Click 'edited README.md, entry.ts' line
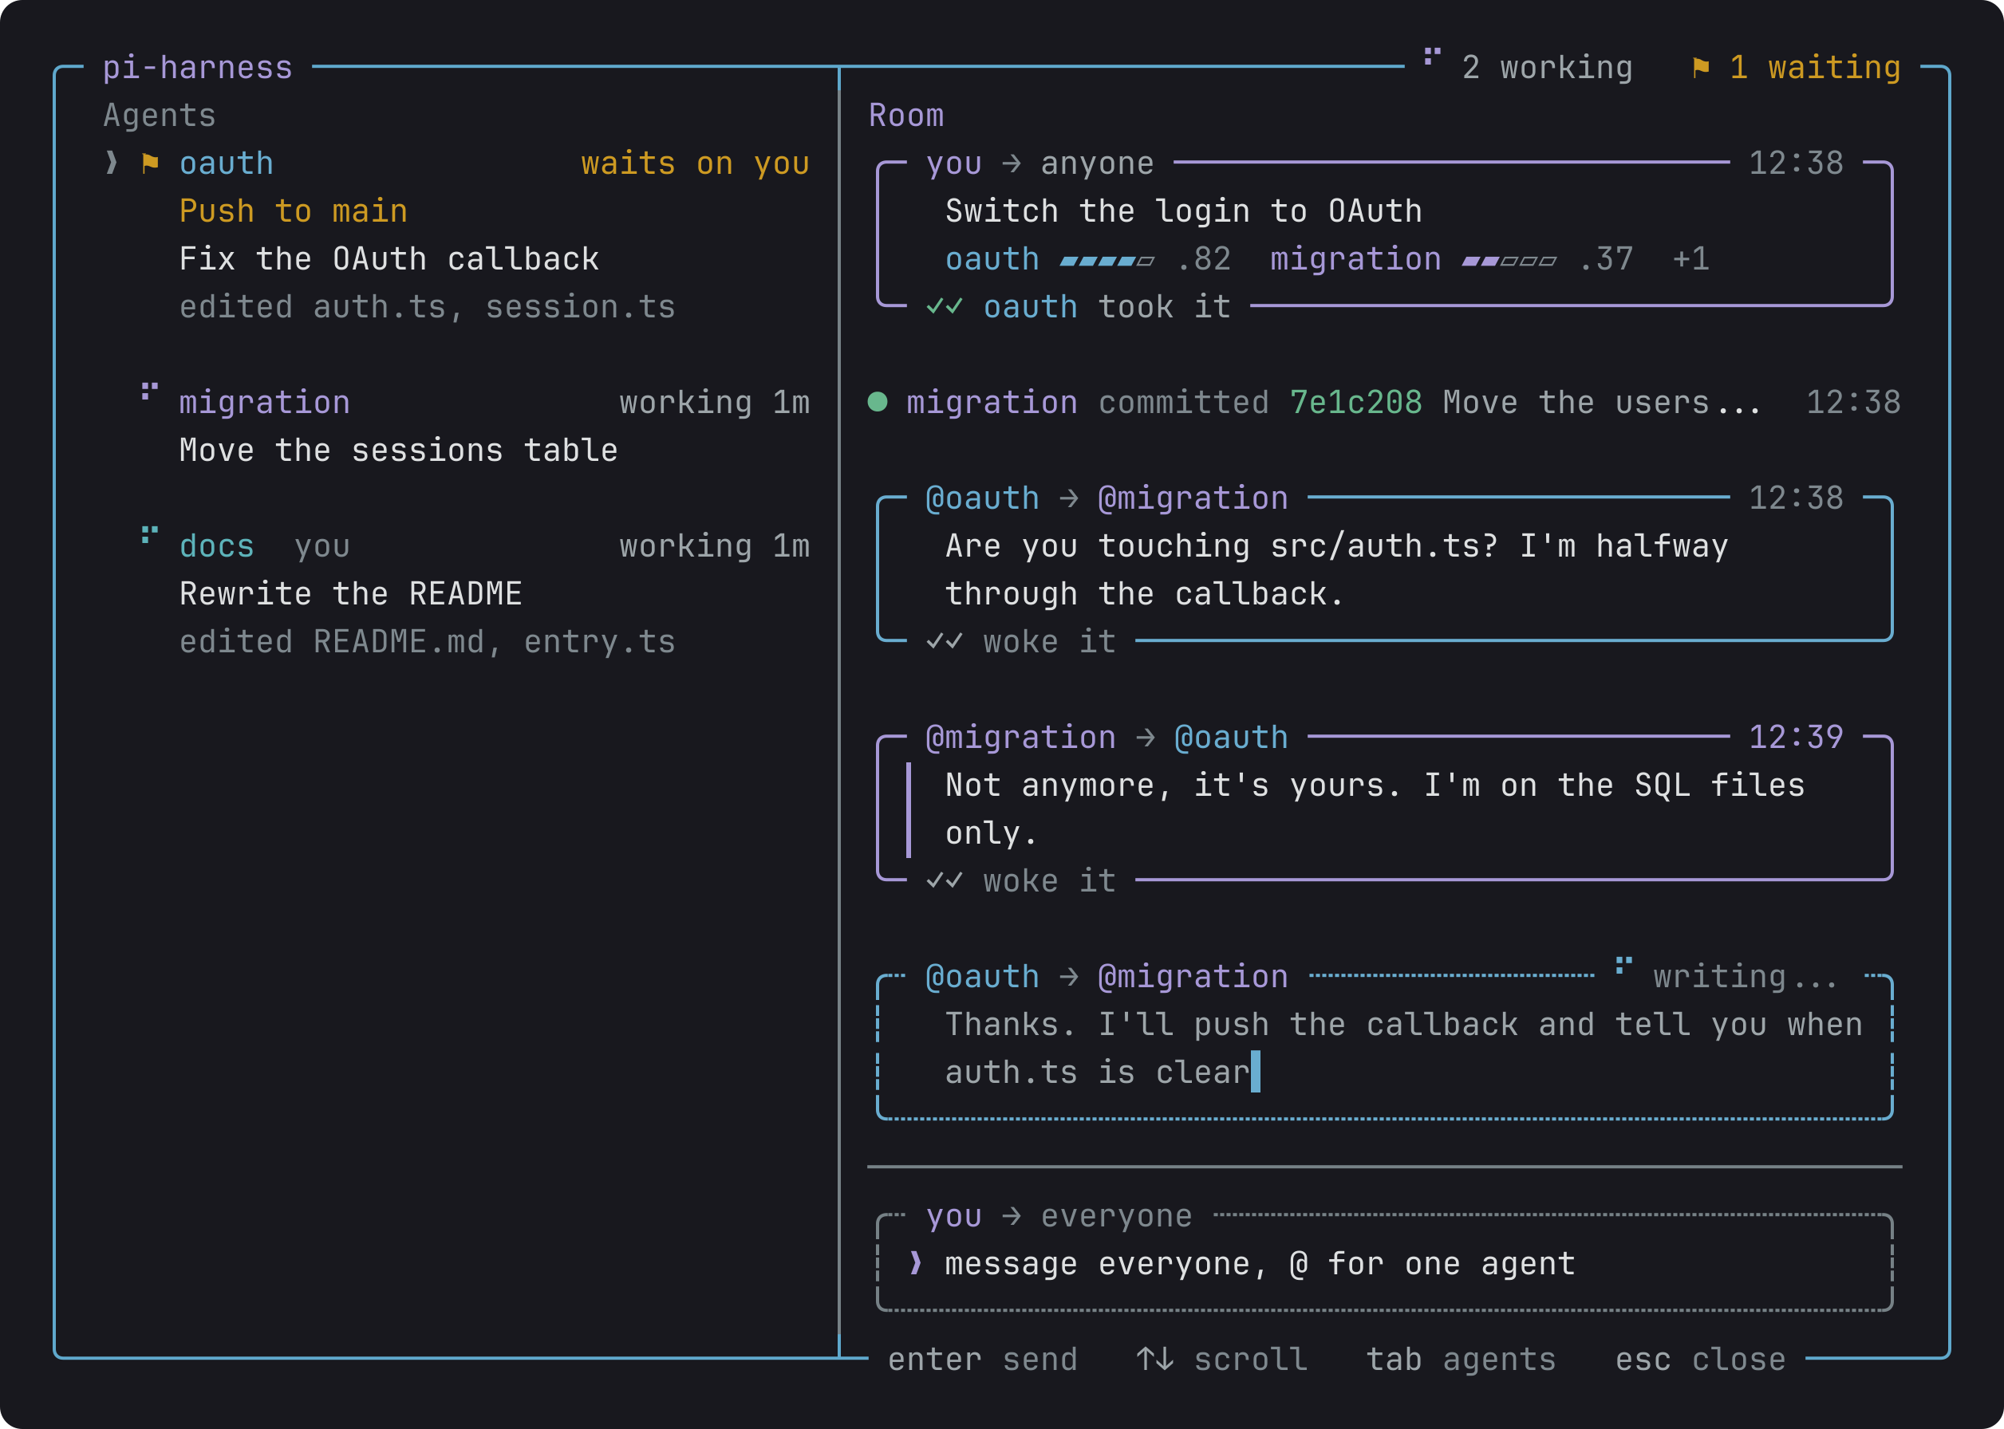The height and width of the screenshot is (1429, 2004). tap(427, 641)
